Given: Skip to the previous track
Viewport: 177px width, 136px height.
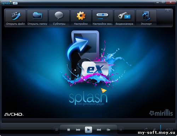Looking at the screenshot, I should point(78,130).
